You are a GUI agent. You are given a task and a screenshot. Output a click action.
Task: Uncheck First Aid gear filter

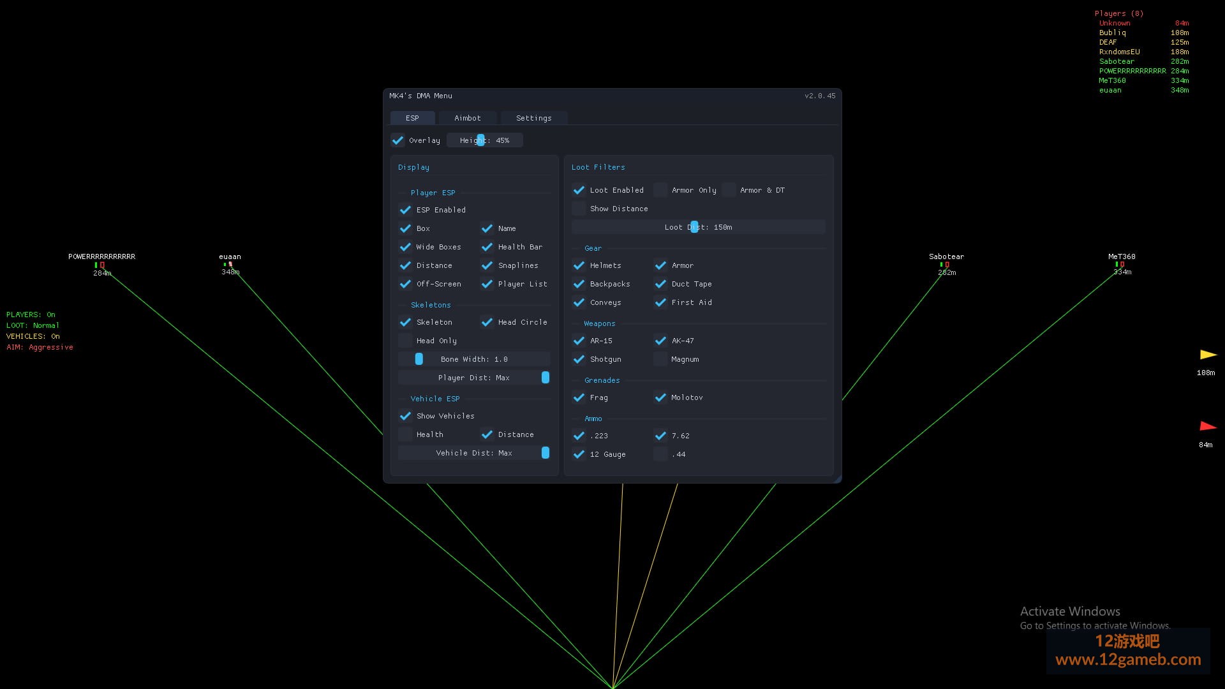pos(660,302)
